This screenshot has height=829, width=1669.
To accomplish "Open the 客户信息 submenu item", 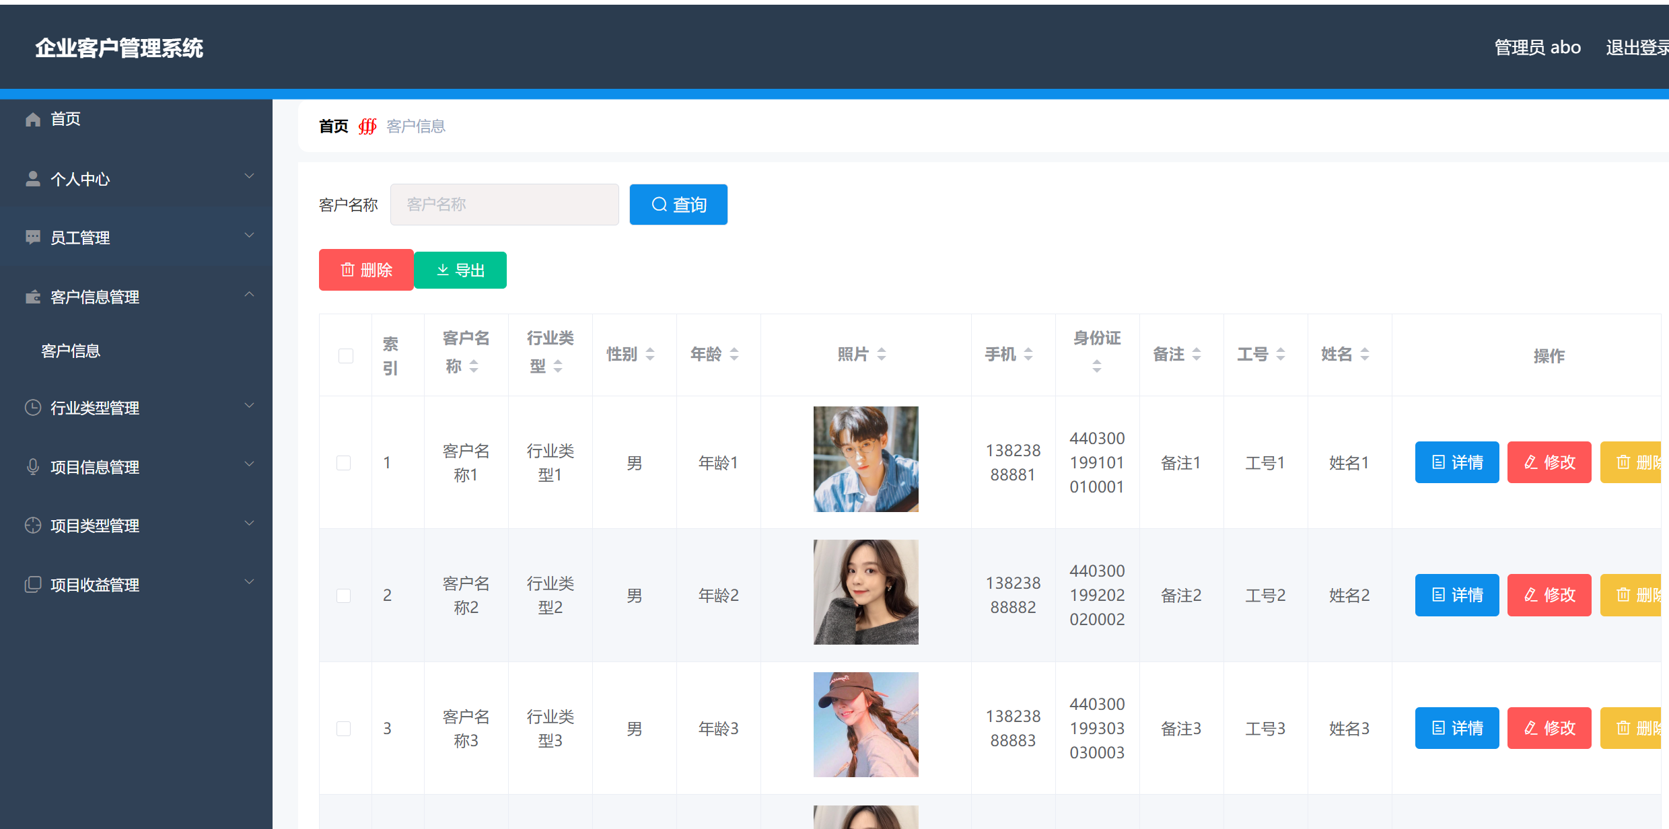I will tap(71, 351).
